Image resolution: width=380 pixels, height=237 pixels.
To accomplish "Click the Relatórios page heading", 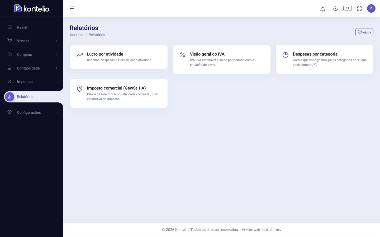I will click(84, 28).
